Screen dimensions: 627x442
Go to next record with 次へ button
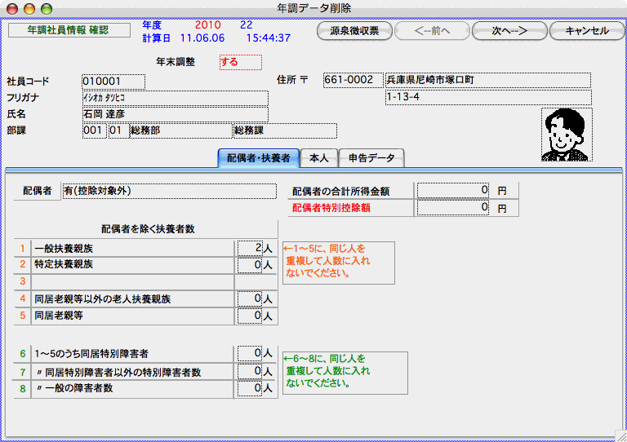coord(509,31)
